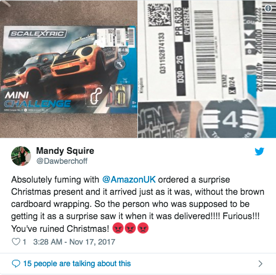Click the middle angry face emoji
Screen dimensions: 276x275
[x=130, y=229]
